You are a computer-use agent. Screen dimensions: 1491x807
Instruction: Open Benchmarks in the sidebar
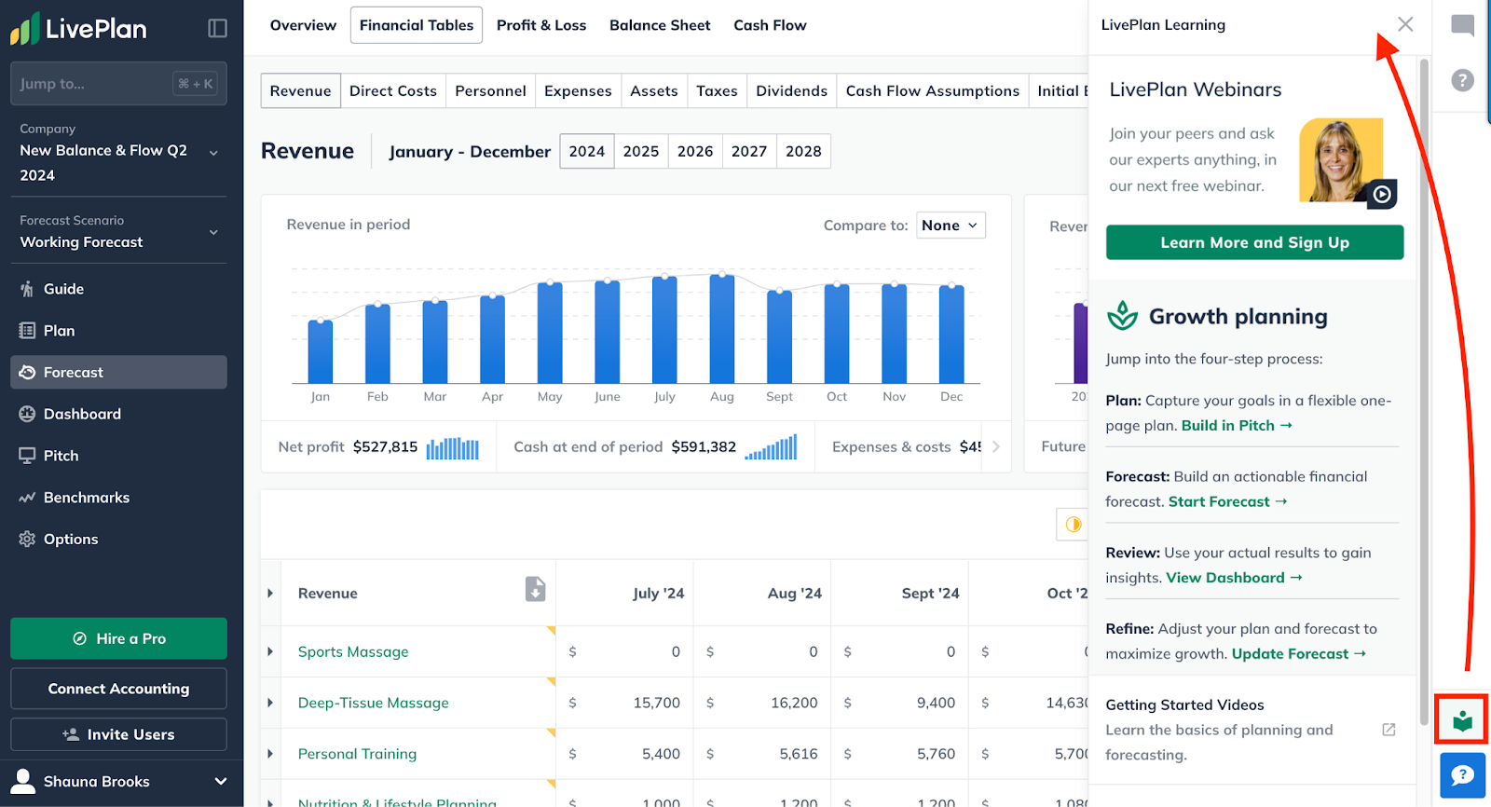pos(118,498)
